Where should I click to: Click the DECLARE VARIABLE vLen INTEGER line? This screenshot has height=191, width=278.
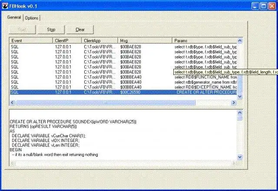point(46,145)
